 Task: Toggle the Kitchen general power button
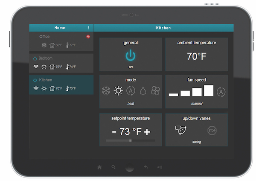point(131,55)
